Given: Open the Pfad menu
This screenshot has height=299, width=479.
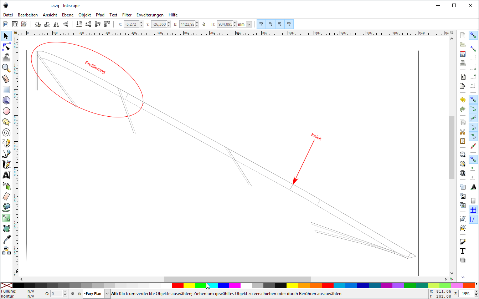Looking at the screenshot, I should coord(100,15).
